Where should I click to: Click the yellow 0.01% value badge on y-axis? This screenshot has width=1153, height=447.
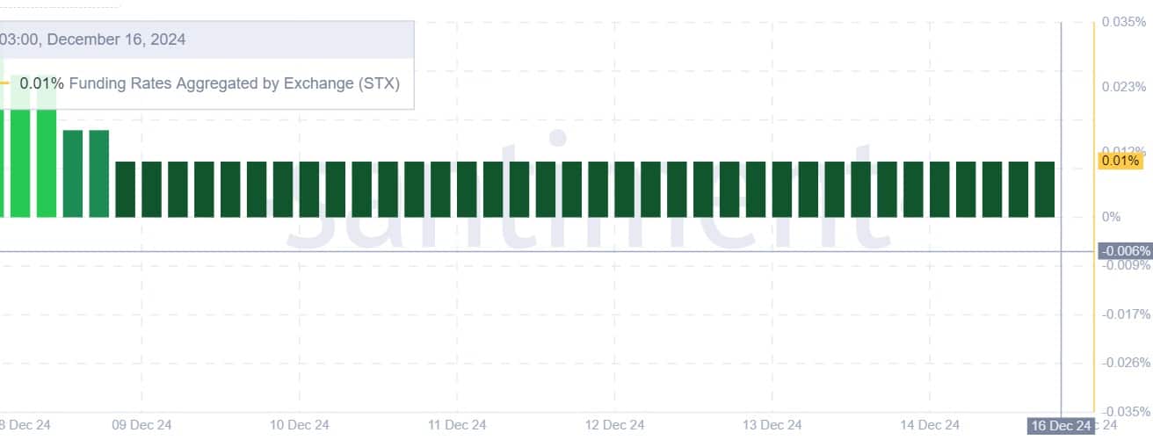(1120, 161)
